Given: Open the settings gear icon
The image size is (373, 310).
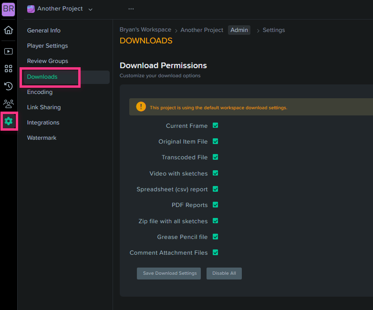Looking at the screenshot, I should coord(9,121).
